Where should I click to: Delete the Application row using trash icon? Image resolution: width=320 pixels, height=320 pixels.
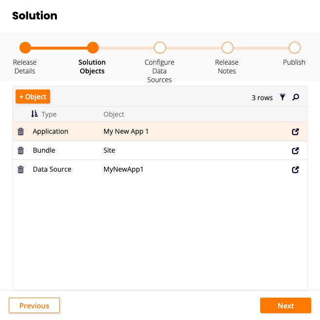click(21, 132)
